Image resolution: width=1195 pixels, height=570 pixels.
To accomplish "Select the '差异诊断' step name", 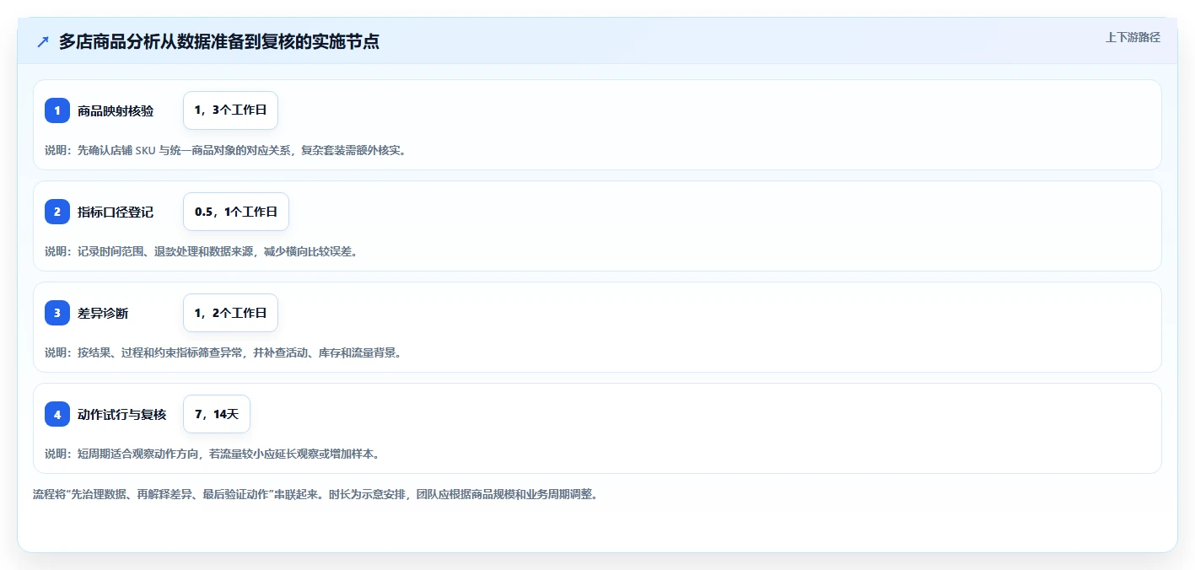I will point(103,313).
